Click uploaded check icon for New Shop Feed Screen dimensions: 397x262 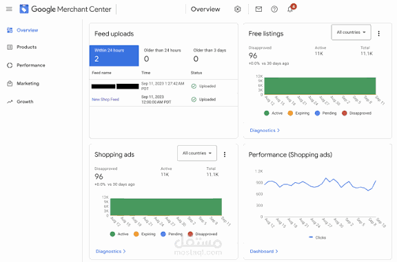tap(194, 99)
